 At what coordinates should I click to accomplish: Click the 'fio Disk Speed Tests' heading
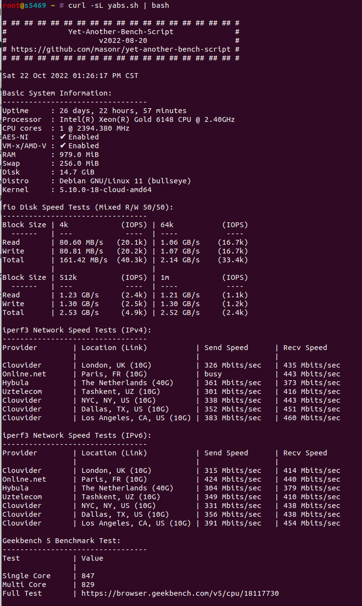click(x=88, y=207)
